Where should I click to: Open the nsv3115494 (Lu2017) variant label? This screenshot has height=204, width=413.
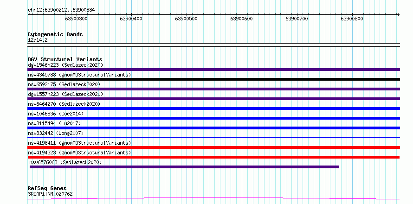(54, 123)
